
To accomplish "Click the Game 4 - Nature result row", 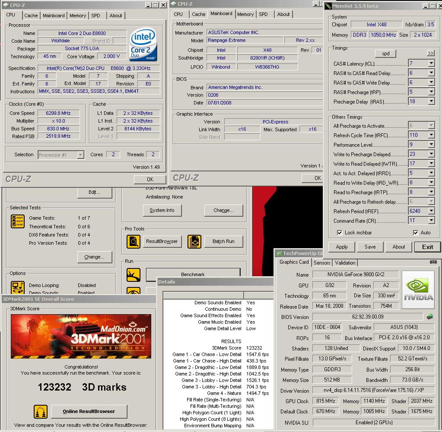I will coord(219,393).
